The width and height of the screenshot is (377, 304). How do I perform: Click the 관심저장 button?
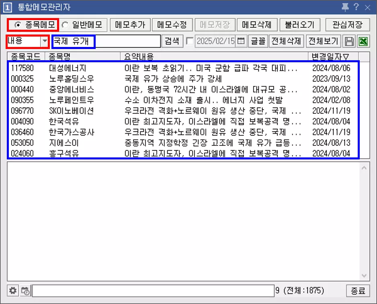click(x=347, y=25)
